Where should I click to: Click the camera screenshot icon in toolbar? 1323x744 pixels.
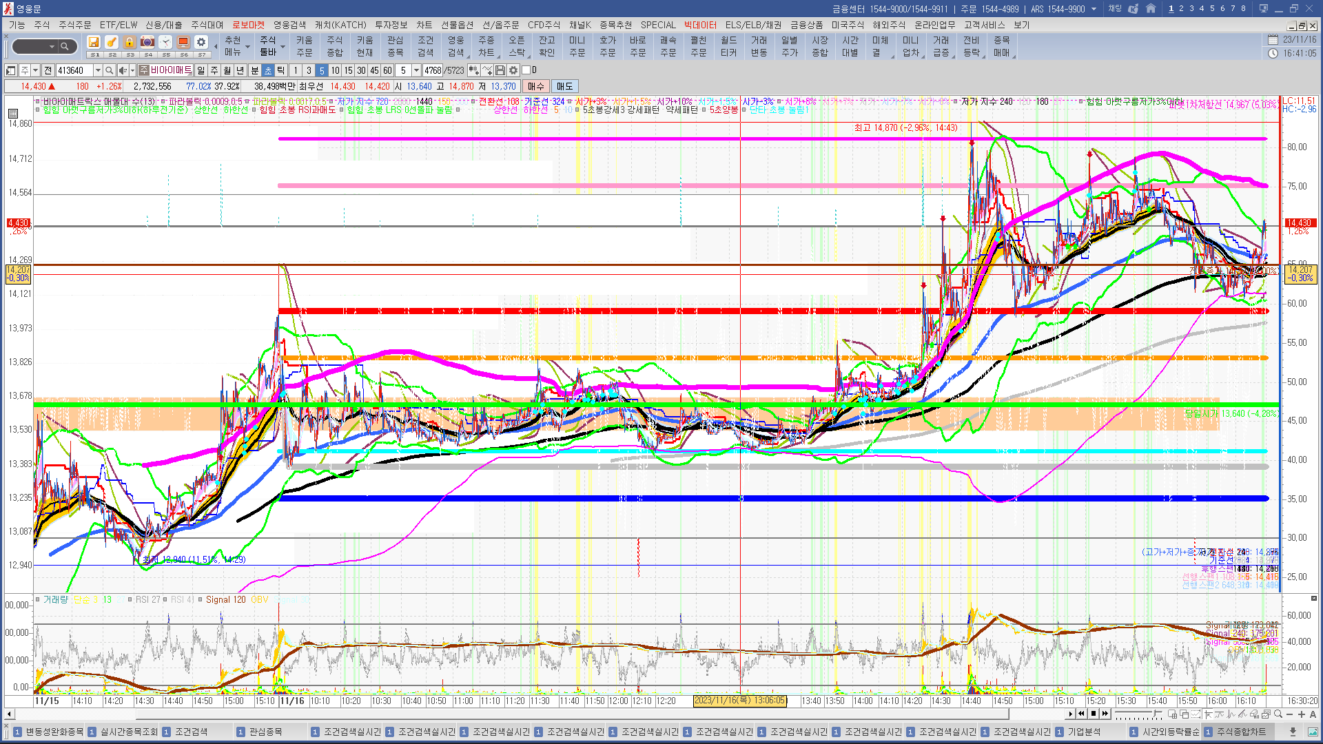click(x=147, y=42)
